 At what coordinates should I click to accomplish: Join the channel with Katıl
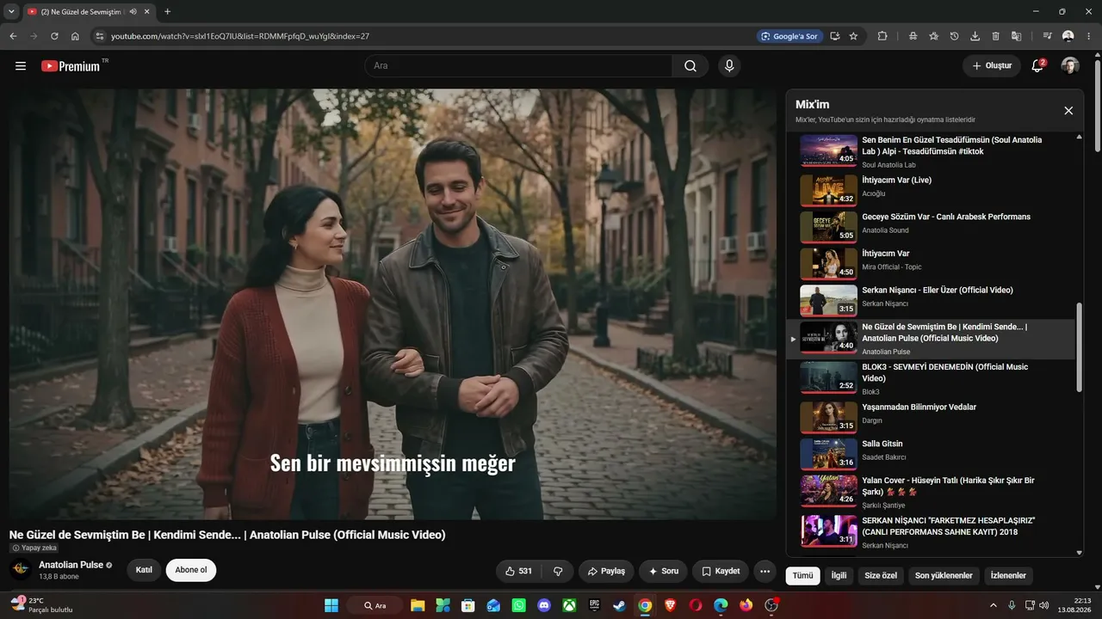point(144,570)
